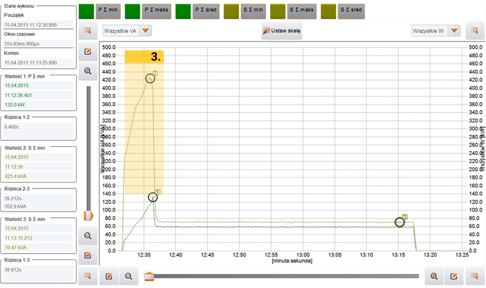The image size is (486, 288).
Task: Click chart marker 3 near 13:15
Action: pos(399,222)
